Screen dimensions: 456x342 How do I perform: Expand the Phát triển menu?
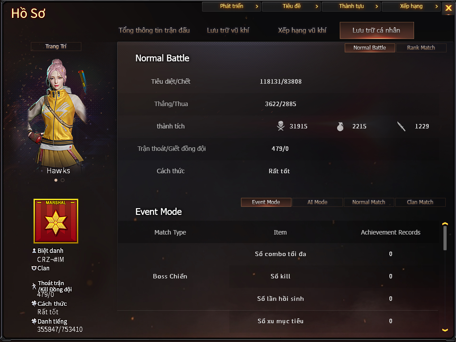232,6
